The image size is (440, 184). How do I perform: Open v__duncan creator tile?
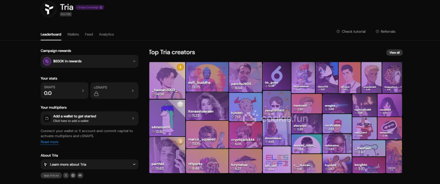(307, 163)
